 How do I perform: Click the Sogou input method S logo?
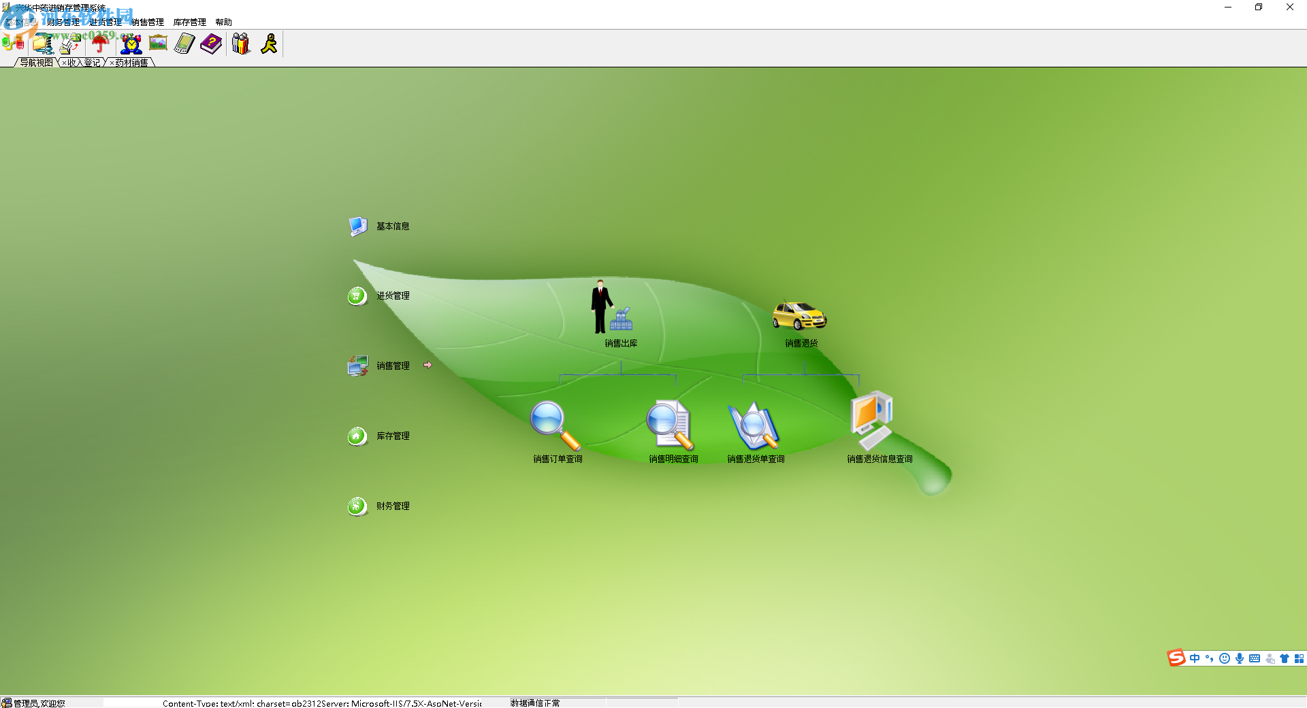1176,658
